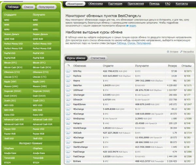Open info icon for Обмен24
Screen dimensions: 196x165
[68, 99]
